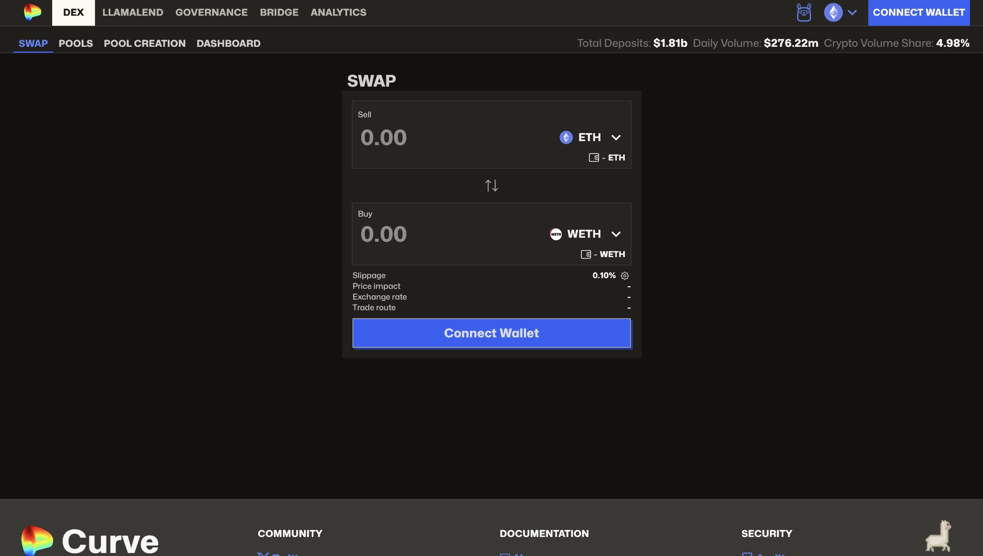This screenshot has height=556, width=983.
Task: Open the ETH sell token dropdown
Action: (590, 137)
